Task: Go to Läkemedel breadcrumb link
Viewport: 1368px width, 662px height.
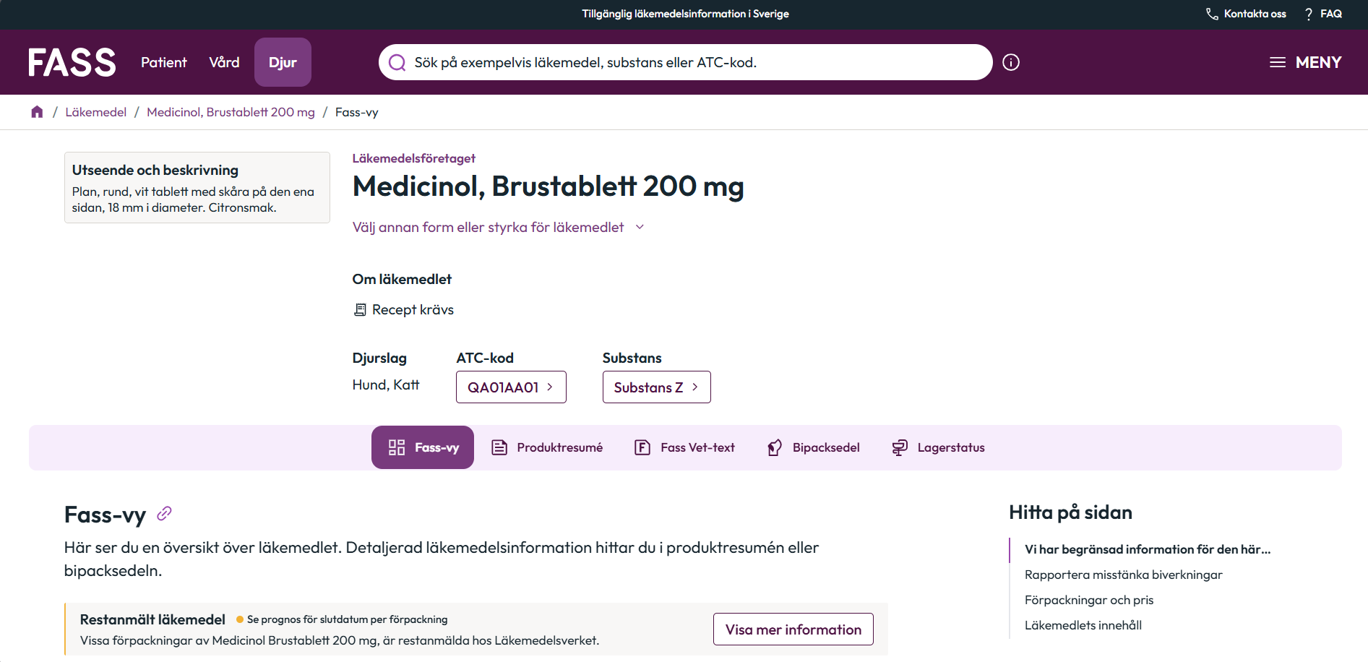Action: (95, 112)
